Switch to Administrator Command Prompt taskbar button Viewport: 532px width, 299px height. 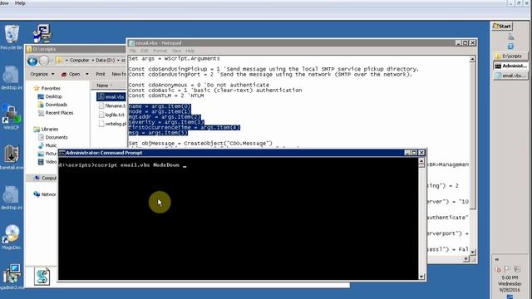pos(510,66)
